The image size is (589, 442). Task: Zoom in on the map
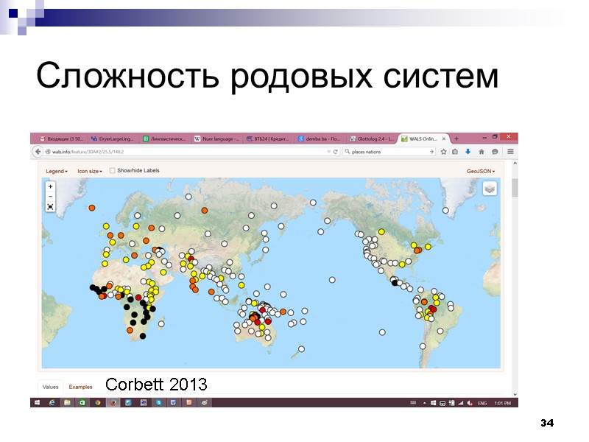[50, 186]
